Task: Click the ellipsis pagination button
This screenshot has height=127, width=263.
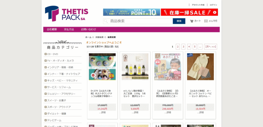Action: click(x=200, y=47)
